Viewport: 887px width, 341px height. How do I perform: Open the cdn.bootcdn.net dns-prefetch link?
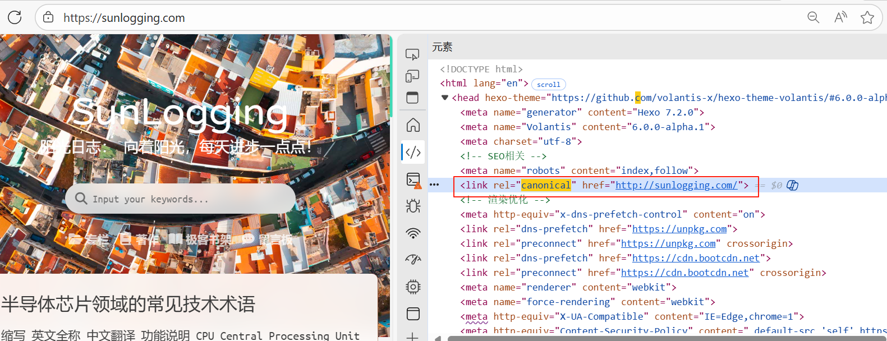pos(695,258)
